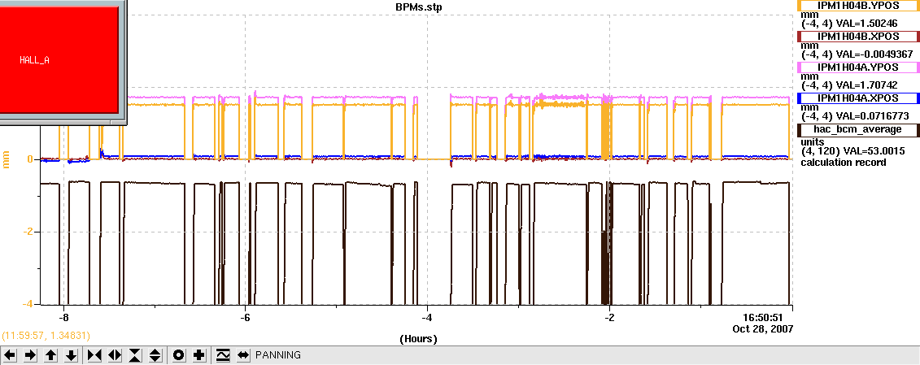Click the horizontal zoom-in bowtie icon

click(x=95, y=355)
